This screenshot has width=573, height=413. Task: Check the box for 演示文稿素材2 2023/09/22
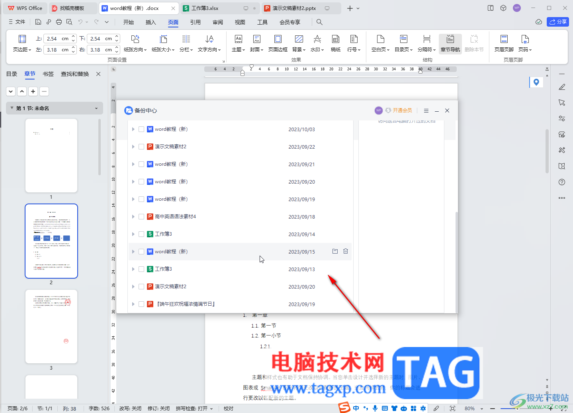tap(141, 147)
